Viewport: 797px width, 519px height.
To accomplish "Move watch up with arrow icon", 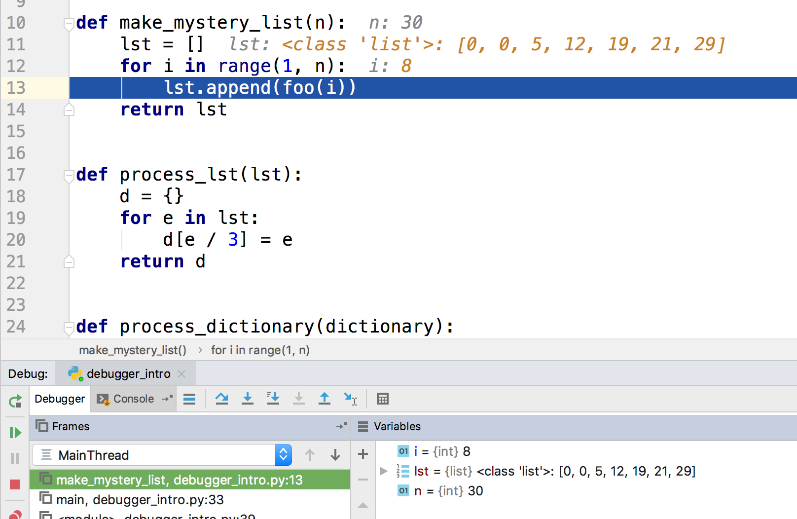I will pos(363,505).
